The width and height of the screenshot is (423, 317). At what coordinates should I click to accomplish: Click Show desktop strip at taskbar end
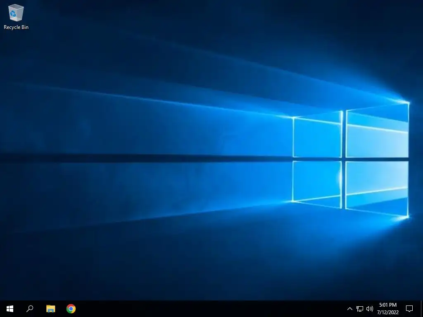tap(422, 309)
